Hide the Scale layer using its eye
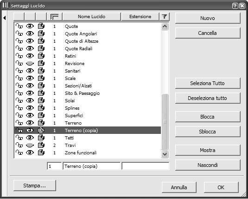Image resolution: width=248 pixels, height=199 pixels. click(x=30, y=78)
